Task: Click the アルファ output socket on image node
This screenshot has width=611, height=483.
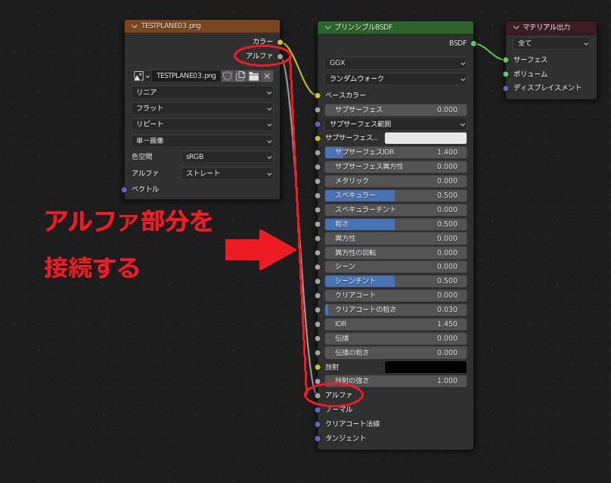Action: 281,57
